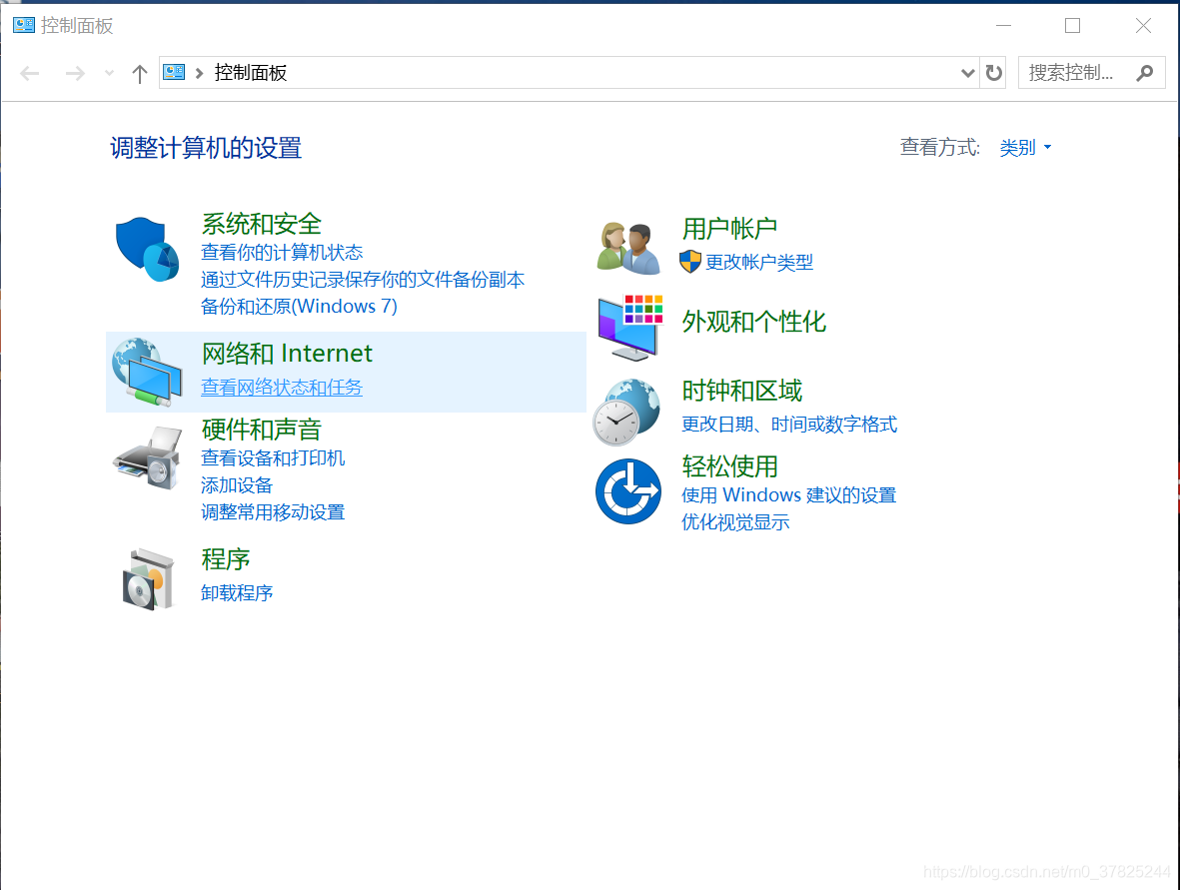Click the 程序 disc box icon
This screenshot has height=890, width=1180.
pyautogui.click(x=149, y=578)
